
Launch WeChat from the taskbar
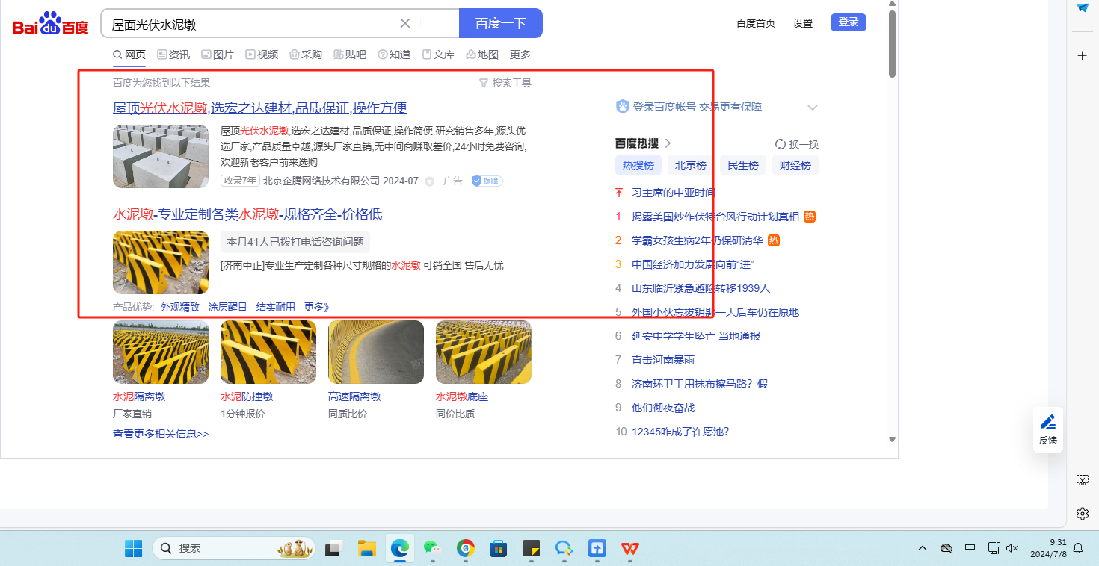point(432,549)
